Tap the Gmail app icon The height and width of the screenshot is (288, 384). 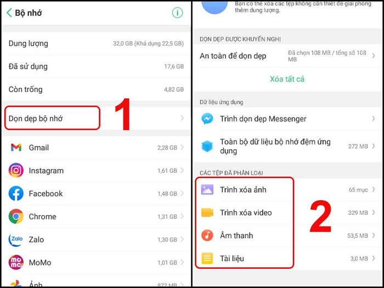16,148
